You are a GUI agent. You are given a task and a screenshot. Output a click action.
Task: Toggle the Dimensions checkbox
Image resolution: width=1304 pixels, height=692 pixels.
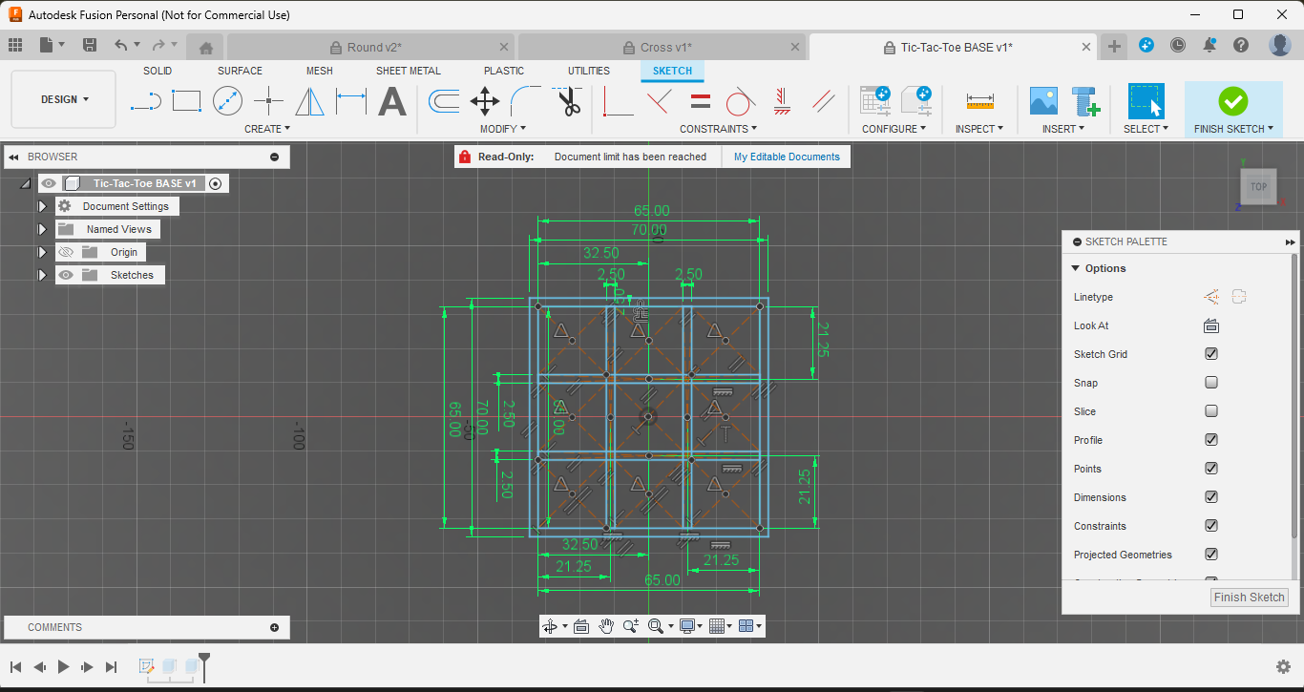[x=1211, y=497]
